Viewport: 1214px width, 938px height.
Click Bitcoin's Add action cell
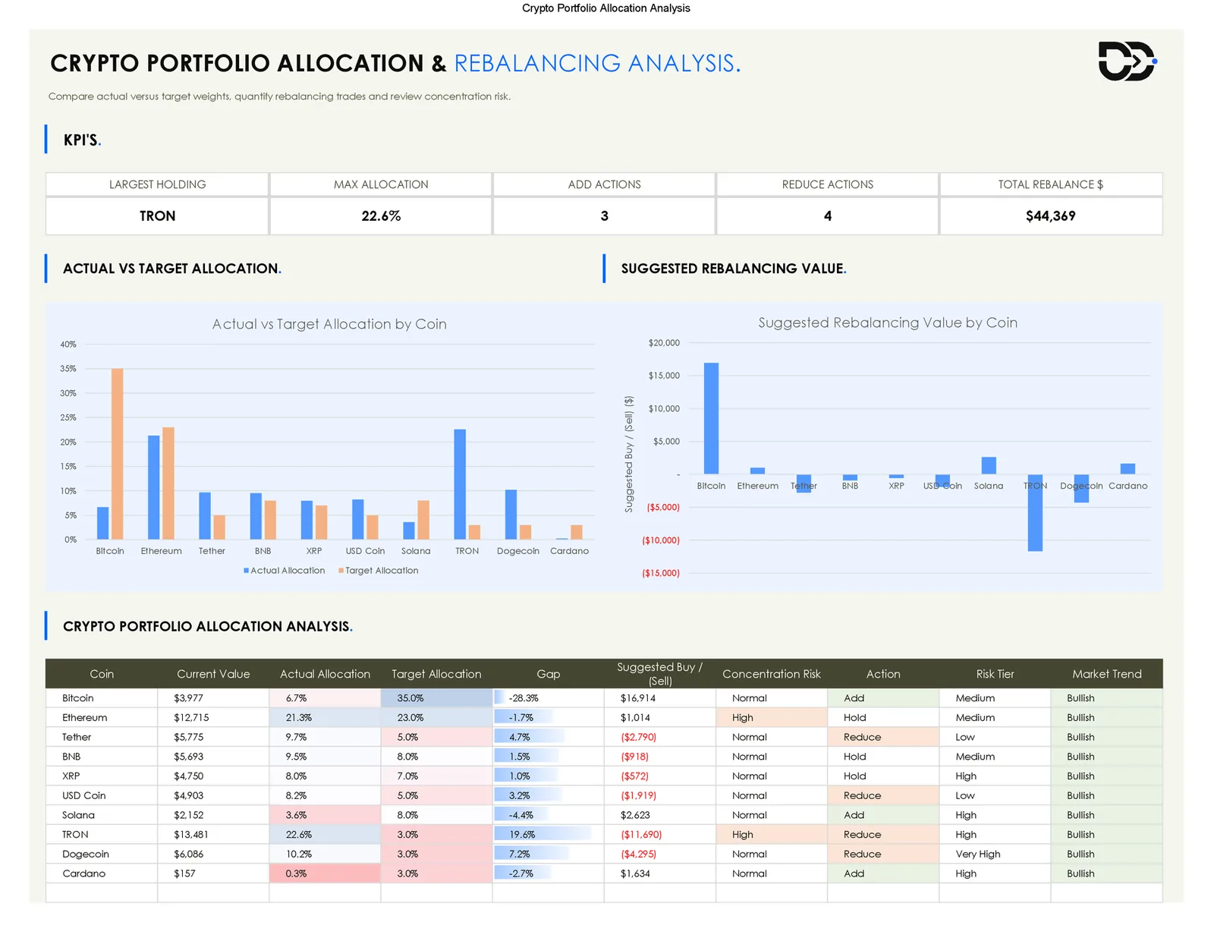click(x=883, y=698)
